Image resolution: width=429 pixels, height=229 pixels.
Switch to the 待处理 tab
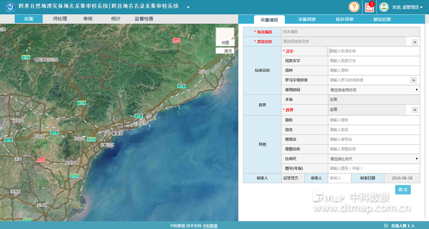tap(60, 19)
